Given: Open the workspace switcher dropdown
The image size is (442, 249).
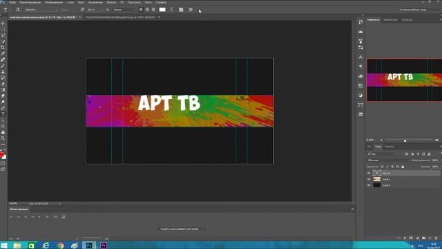Looking at the screenshot, I should click(419, 10).
